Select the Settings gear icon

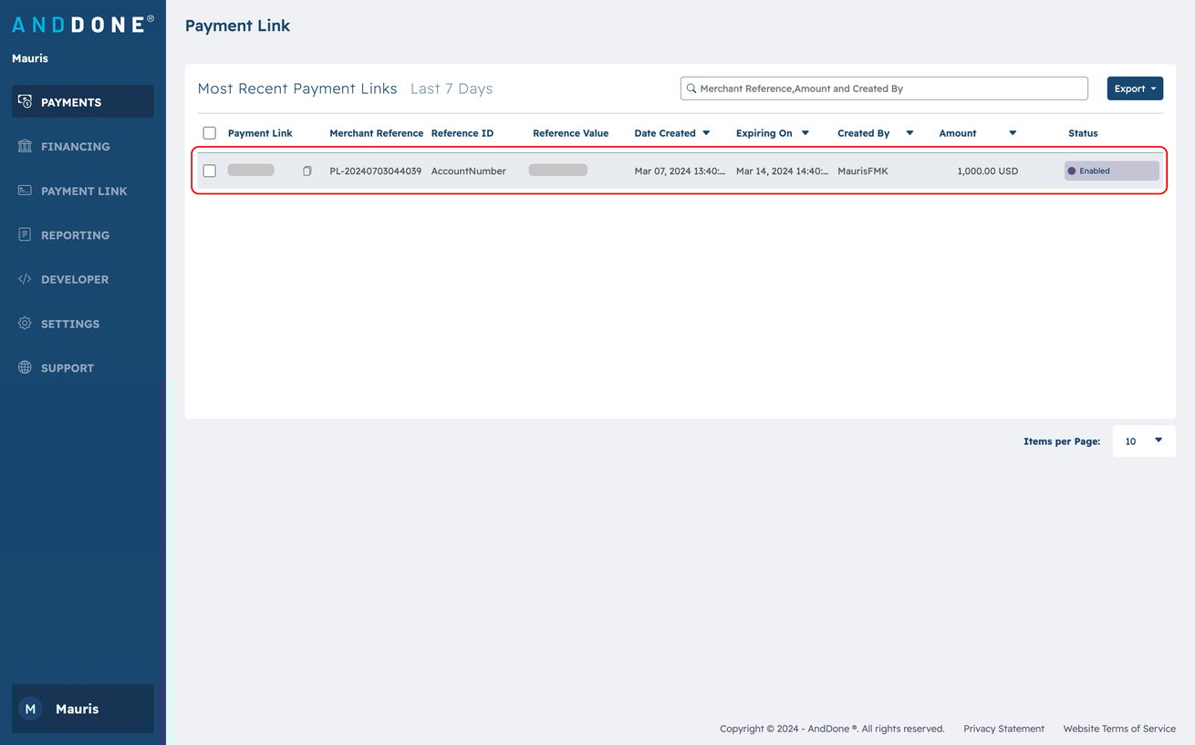[25, 323]
